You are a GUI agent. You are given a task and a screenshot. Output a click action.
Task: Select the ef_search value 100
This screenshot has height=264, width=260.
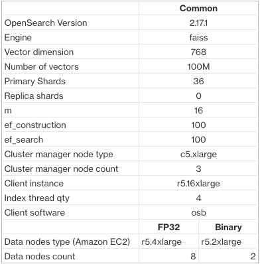198,139
